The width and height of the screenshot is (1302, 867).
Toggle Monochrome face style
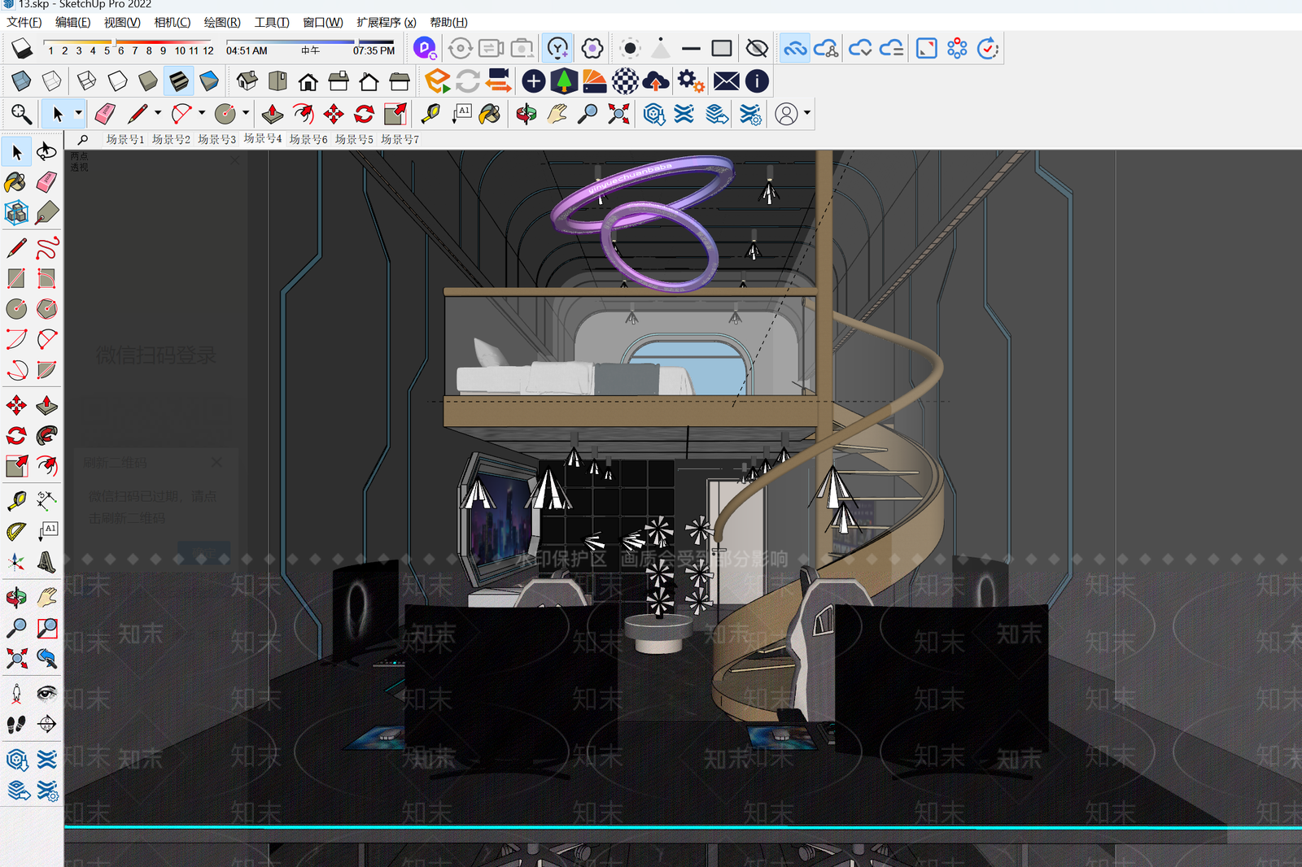coord(209,81)
